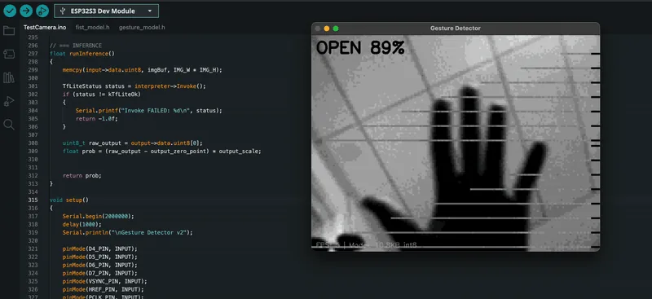Open the Library Manager sidebar icon
This screenshot has height=299, width=652.
click(9, 77)
